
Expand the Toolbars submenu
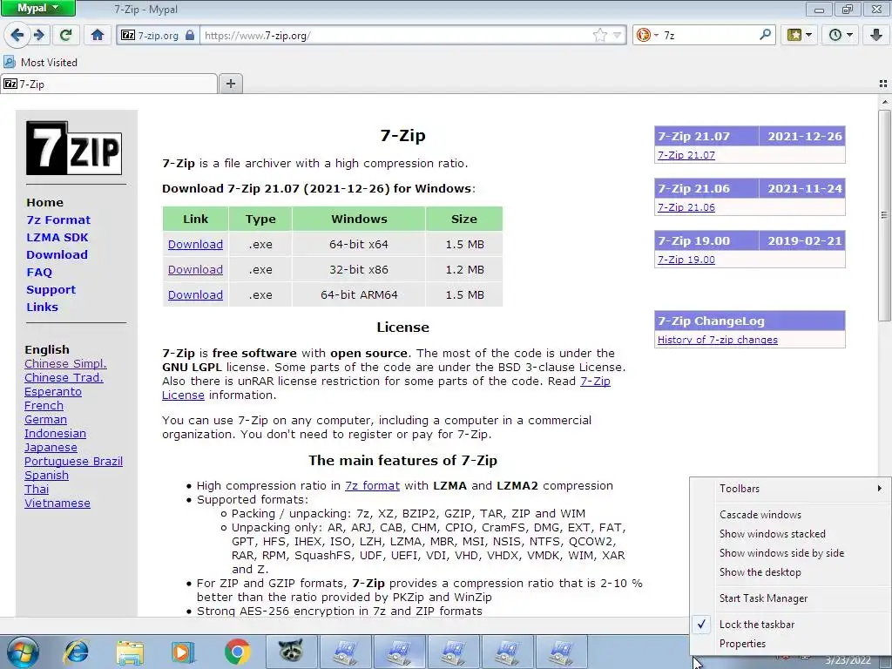click(x=790, y=489)
